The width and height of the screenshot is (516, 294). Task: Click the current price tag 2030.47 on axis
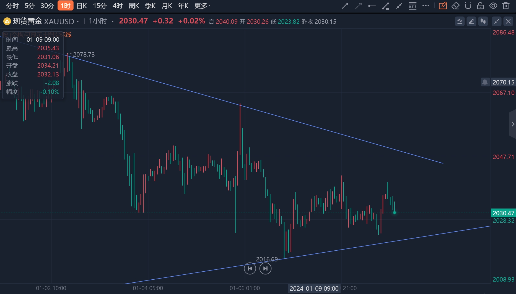pos(503,213)
